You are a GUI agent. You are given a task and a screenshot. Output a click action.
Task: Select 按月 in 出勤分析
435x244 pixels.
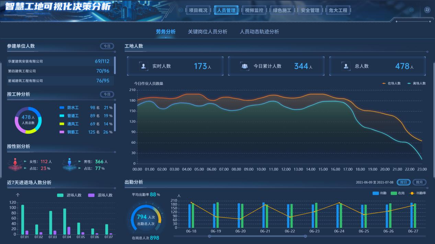pyautogui.click(x=419, y=182)
